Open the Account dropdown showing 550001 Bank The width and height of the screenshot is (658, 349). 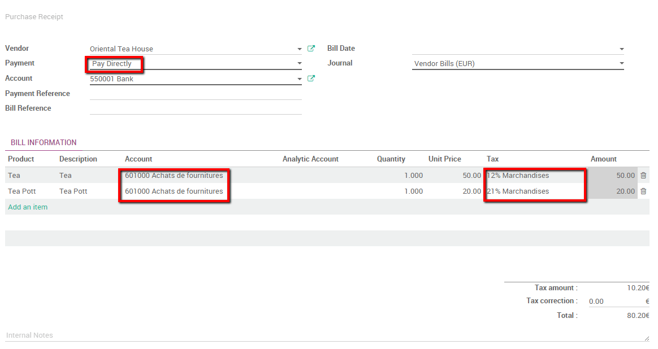click(x=299, y=78)
